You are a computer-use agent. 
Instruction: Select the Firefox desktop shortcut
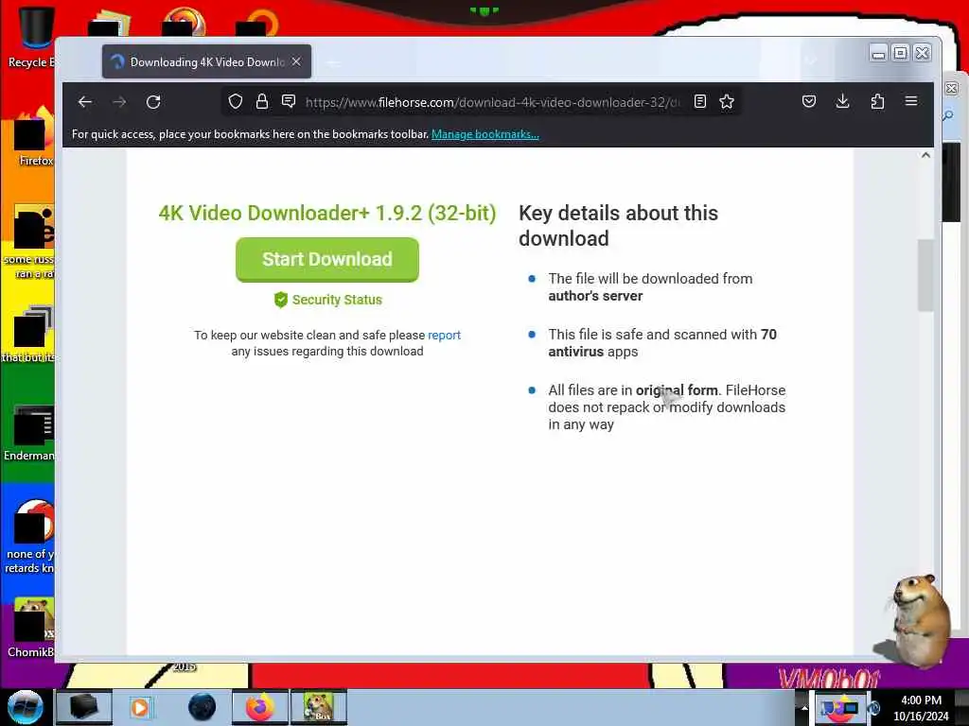pos(34,137)
